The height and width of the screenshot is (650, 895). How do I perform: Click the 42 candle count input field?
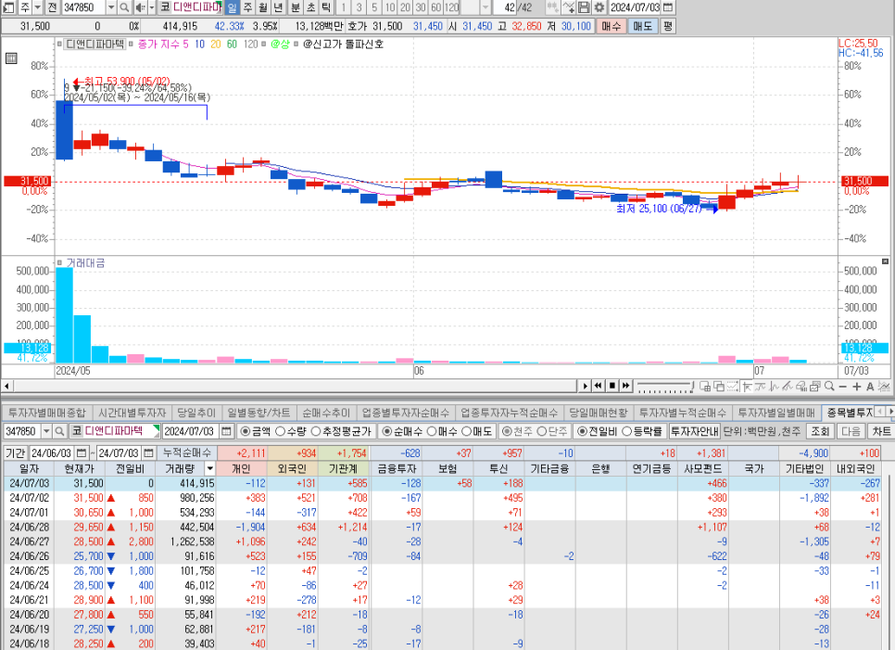(x=504, y=7)
